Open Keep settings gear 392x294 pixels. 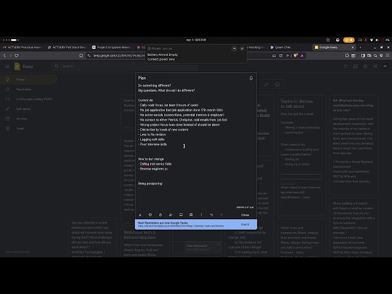tap(365, 66)
